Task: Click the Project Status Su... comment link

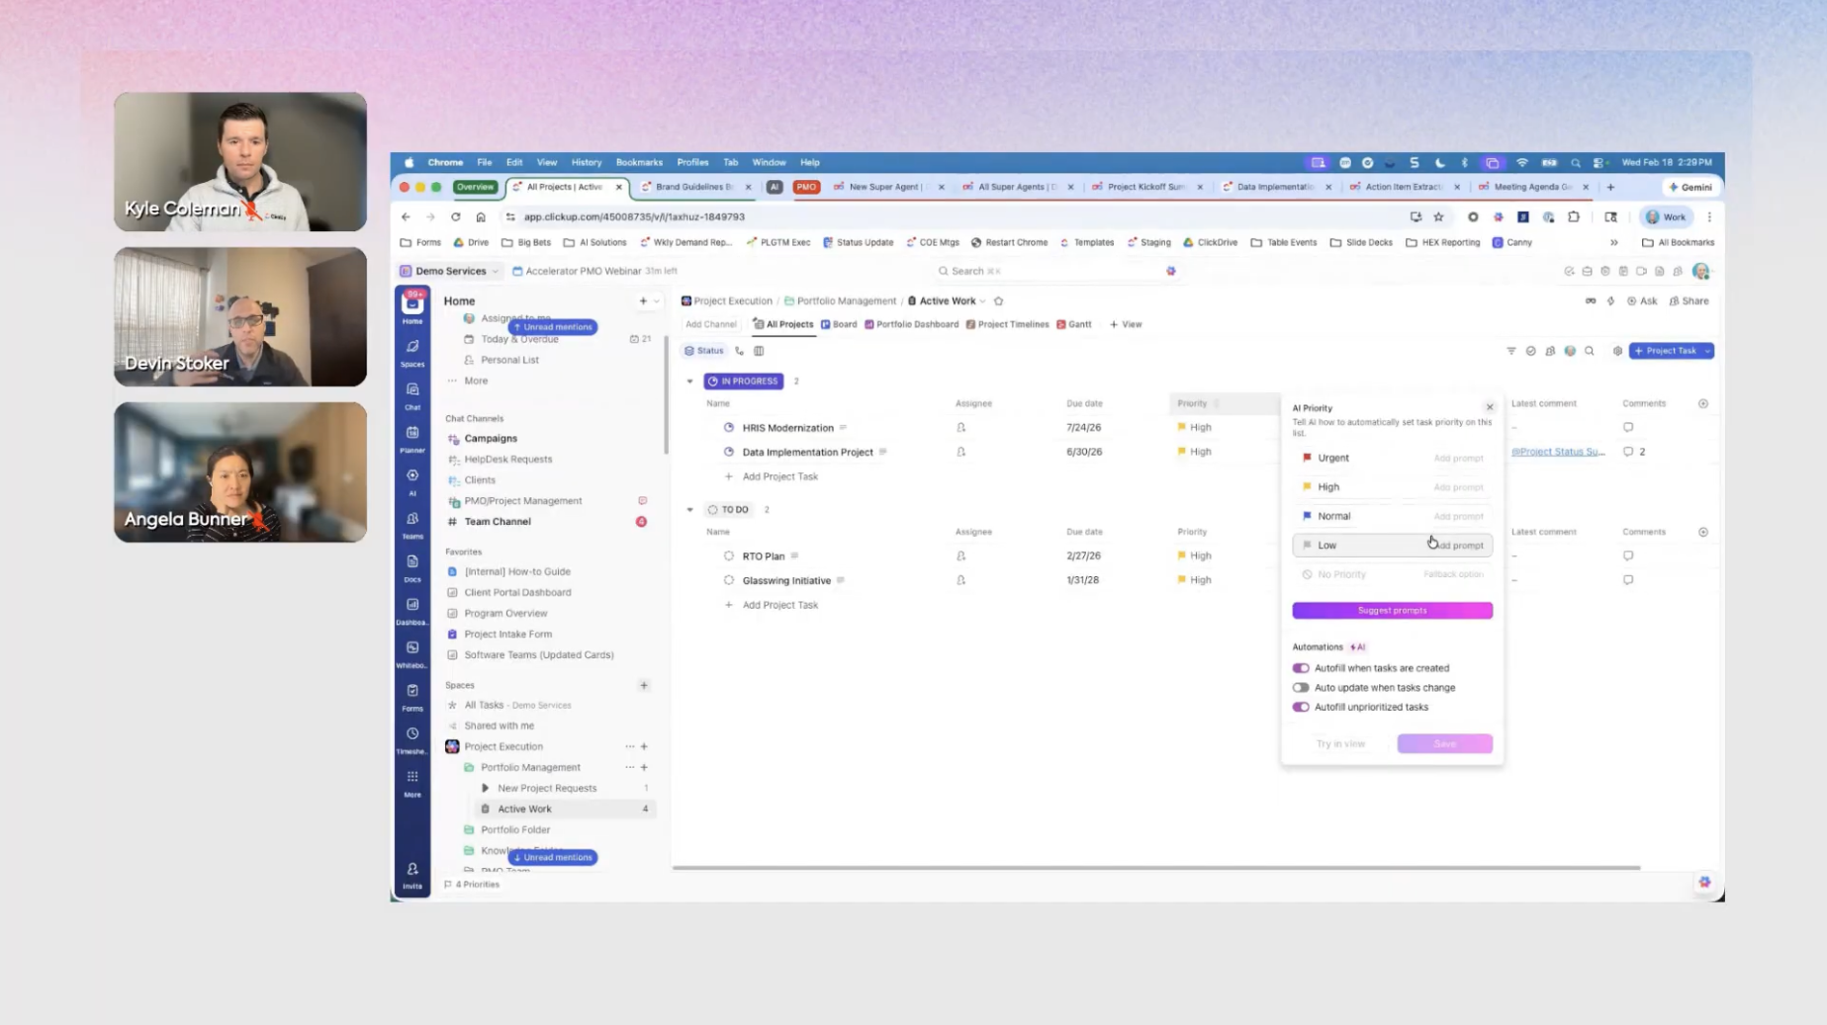Action: 1558,452
